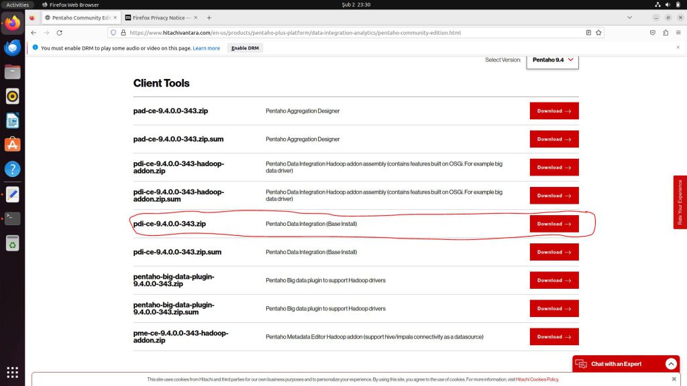This screenshot has height=386, width=687.
Task: Open Rhythmbox music player in dock
Action: point(12,96)
